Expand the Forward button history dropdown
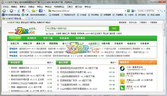 15,11
